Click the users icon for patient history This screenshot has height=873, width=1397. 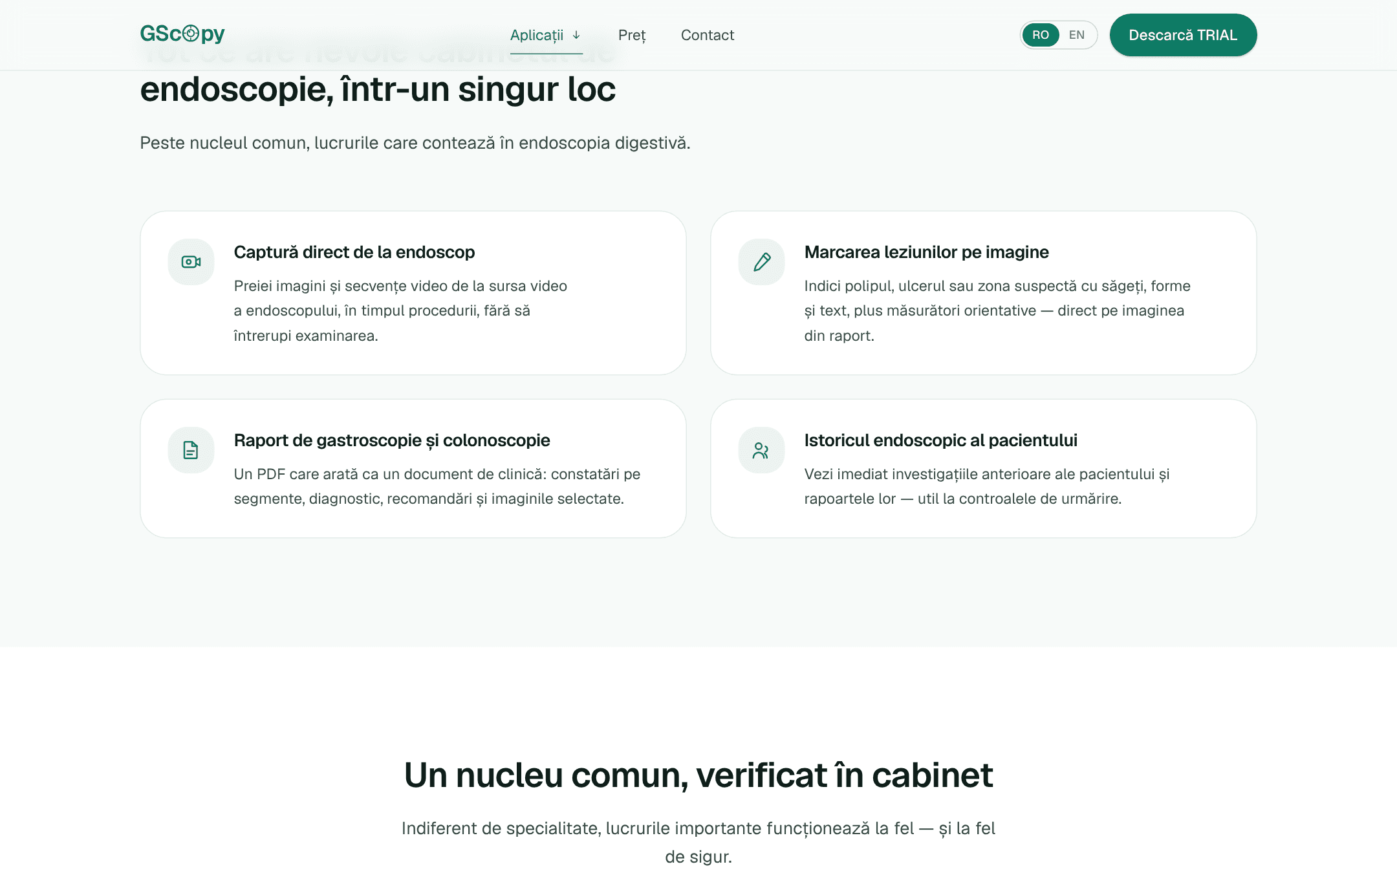[x=761, y=450]
